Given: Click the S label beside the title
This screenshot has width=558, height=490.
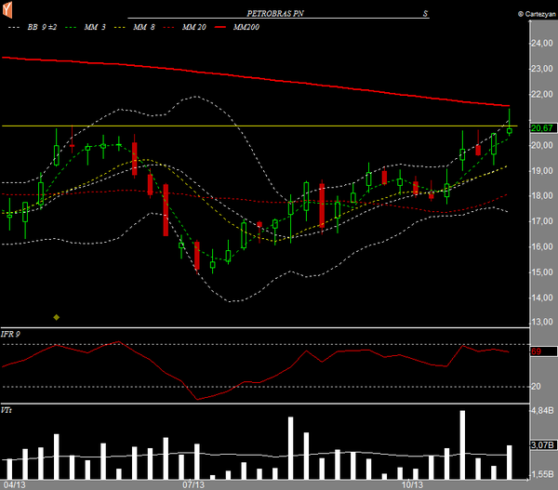Looking at the screenshot, I should click(x=425, y=14).
